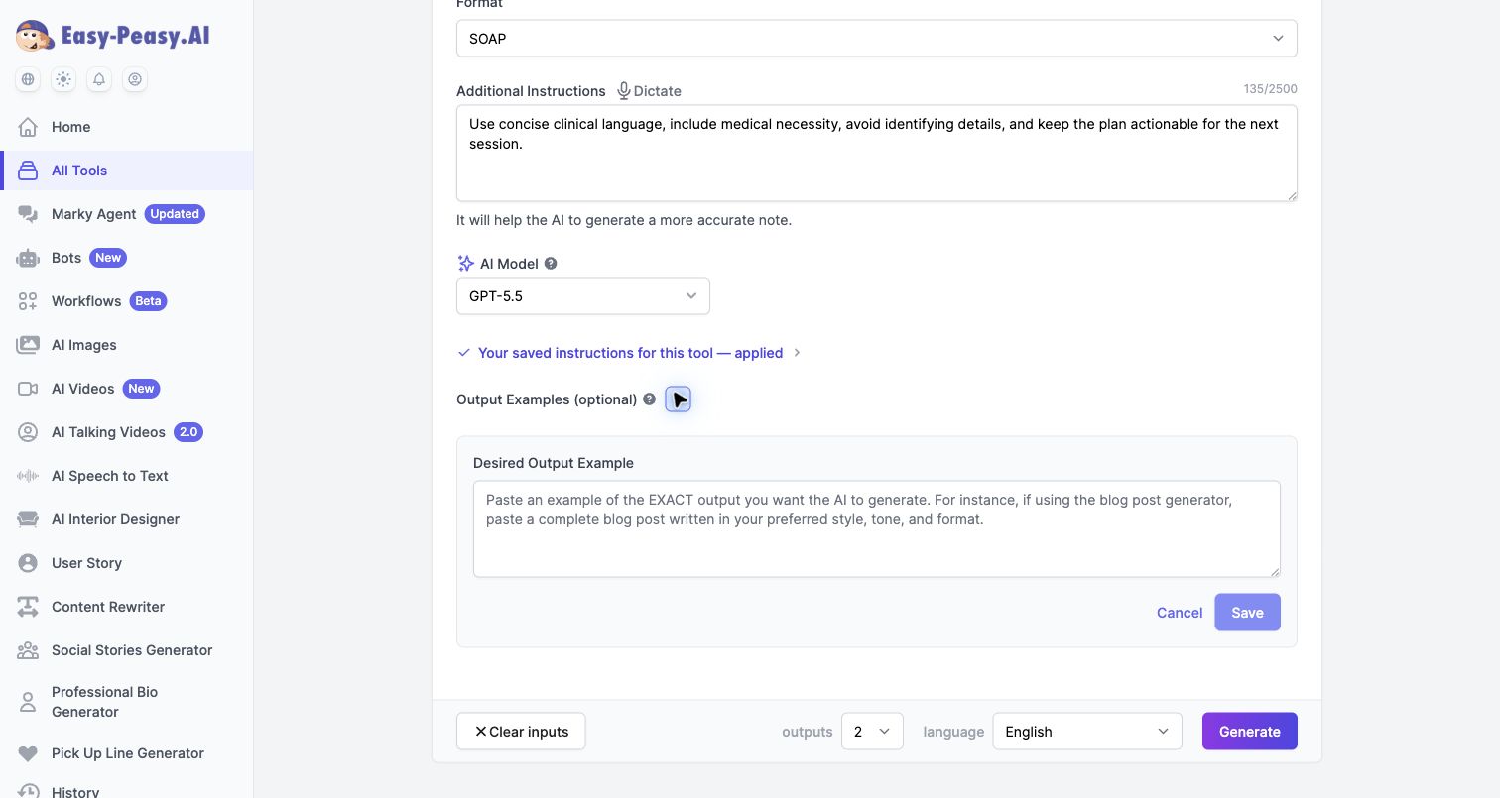
Task: Open Home in sidebar
Action: tap(126, 127)
